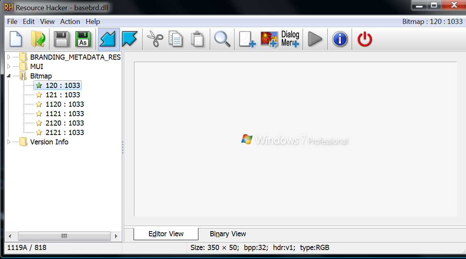
Task: Select bitmap resource 121 : 1033
Action: point(63,95)
